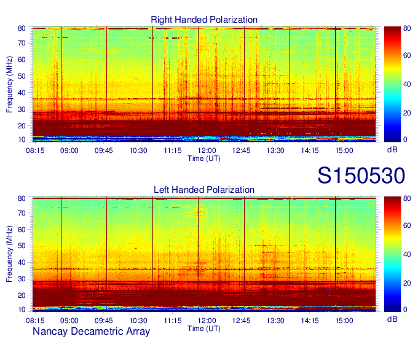
Task: Click the 12:45 tick of the bottom plot
Action: point(241,321)
